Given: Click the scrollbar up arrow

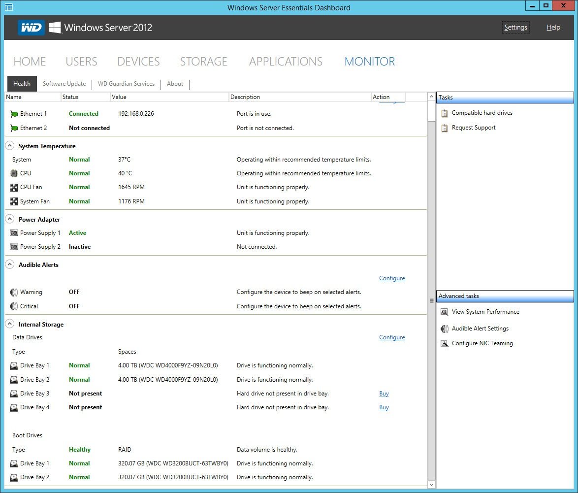Looking at the screenshot, I should [x=431, y=97].
